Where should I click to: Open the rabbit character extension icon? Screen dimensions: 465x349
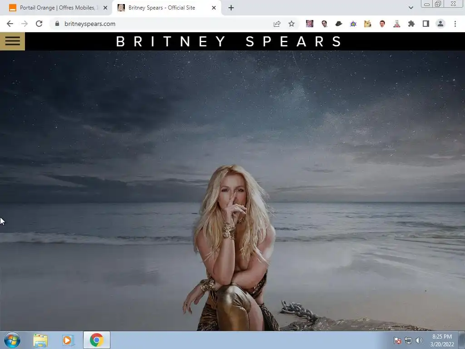[x=397, y=24]
